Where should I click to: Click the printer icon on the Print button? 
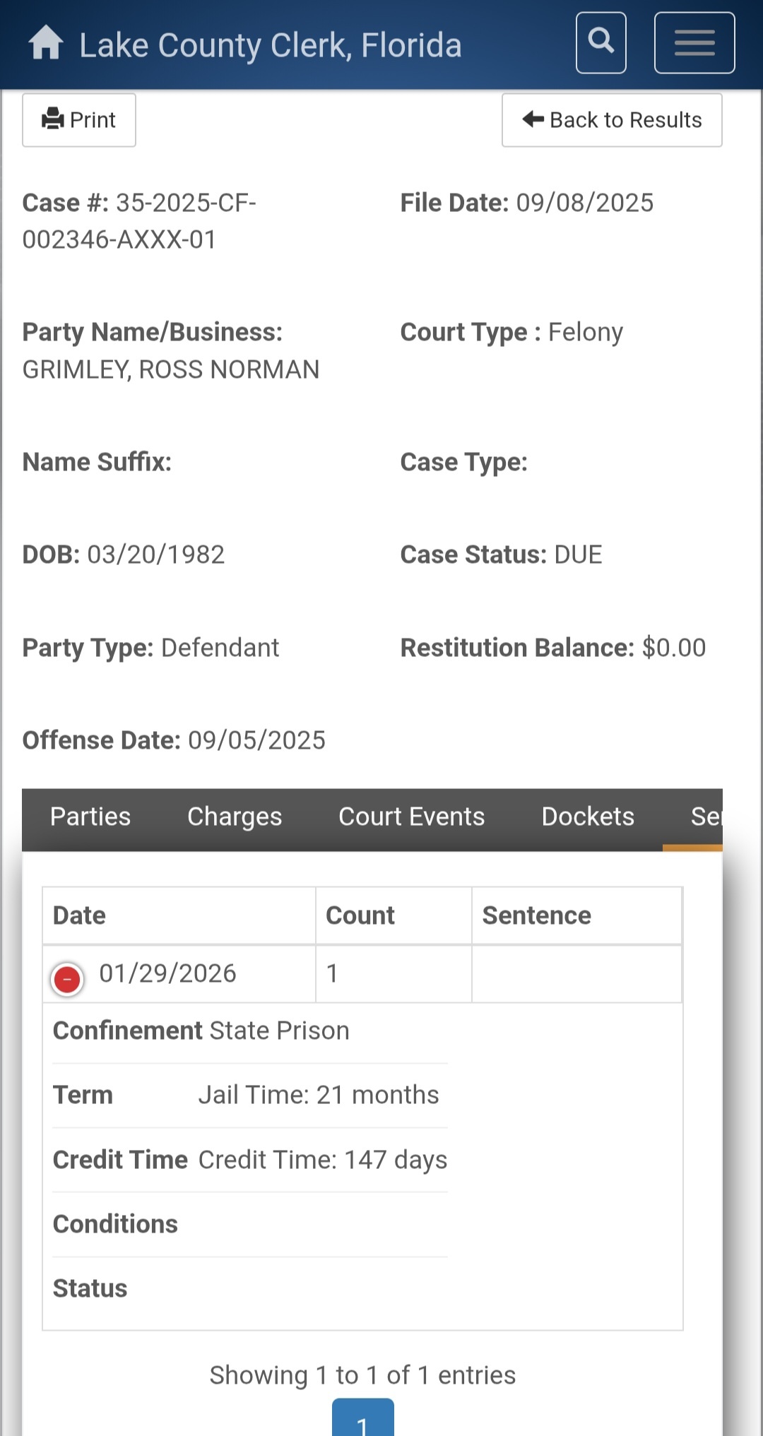coord(53,119)
